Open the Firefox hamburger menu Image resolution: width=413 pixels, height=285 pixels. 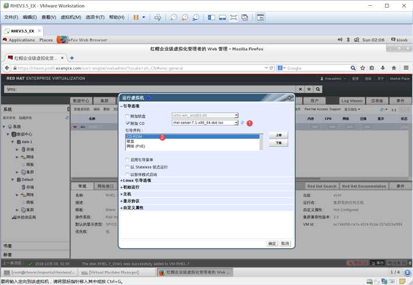coord(406,68)
